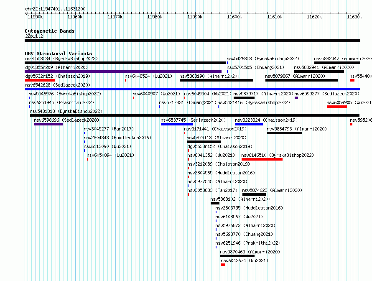Viewport: 372px width, 281px height.
Task: Select the 22p11.2 cytogenetic band bar
Action: tap(192, 41)
